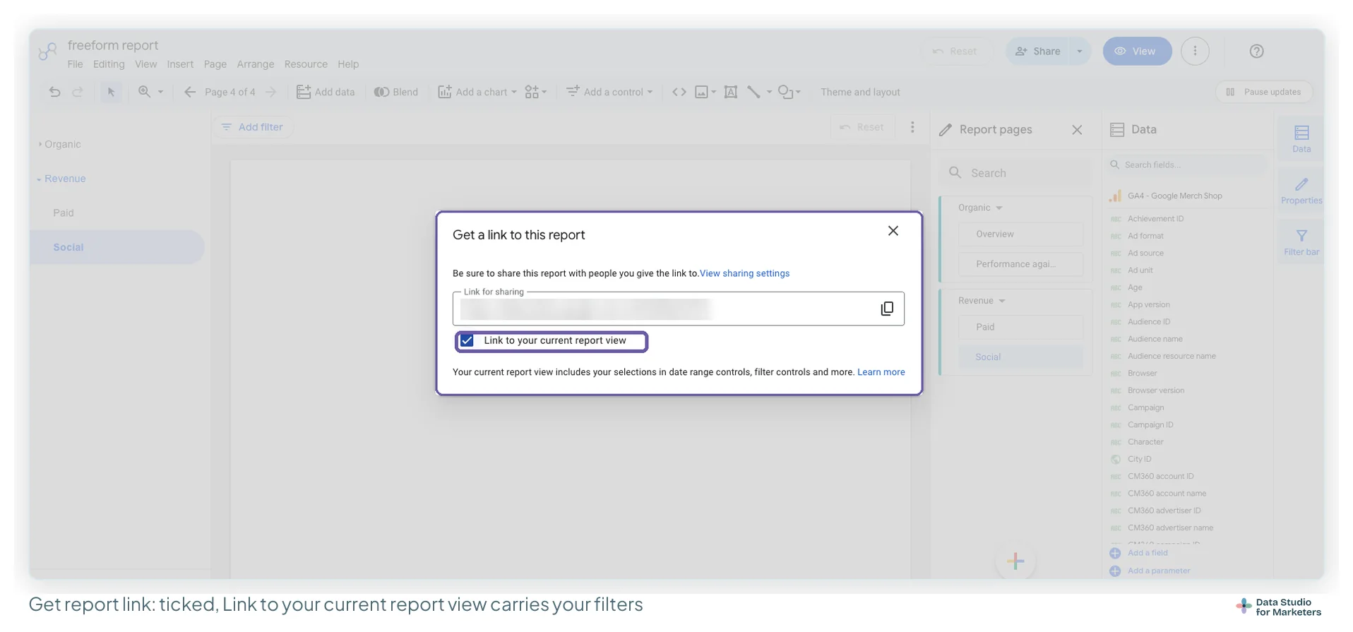Expand the Share options arrow
The image size is (1353, 632).
[x=1080, y=51]
